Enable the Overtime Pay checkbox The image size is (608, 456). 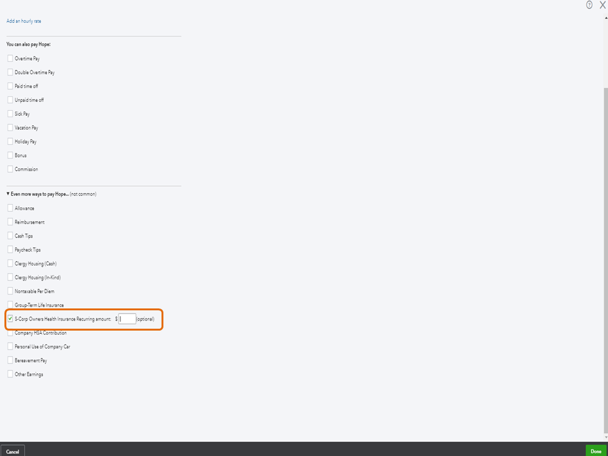tap(10, 58)
